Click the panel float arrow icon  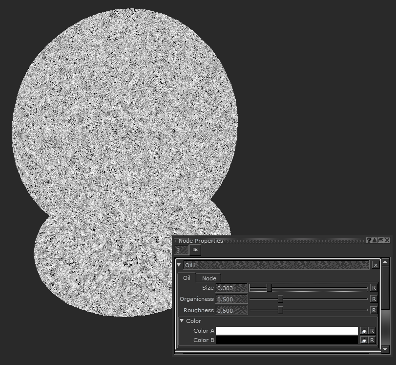tap(375, 240)
